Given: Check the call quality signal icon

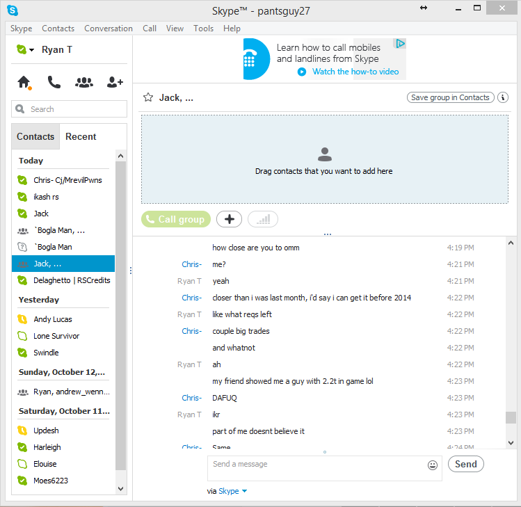Looking at the screenshot, I should coord(263,219).
